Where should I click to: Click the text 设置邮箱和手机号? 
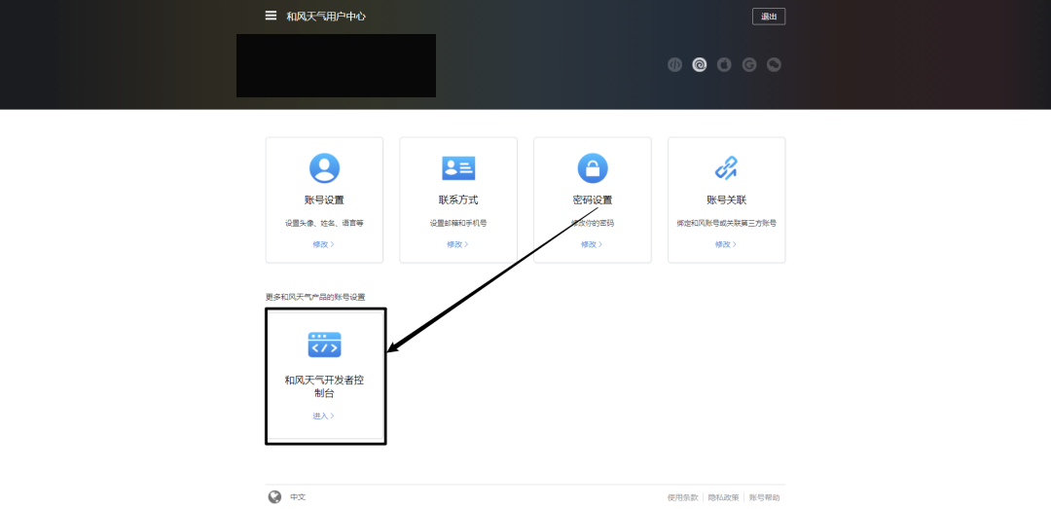coord(458,223)
